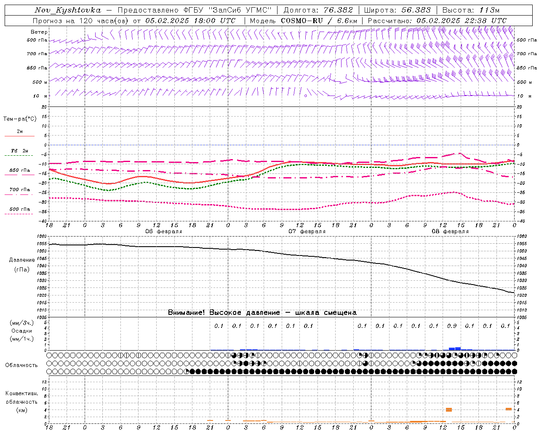Click the warning Внимание! Высокое давление
This screenshot has width=539, height=431.
pos(224,313)
